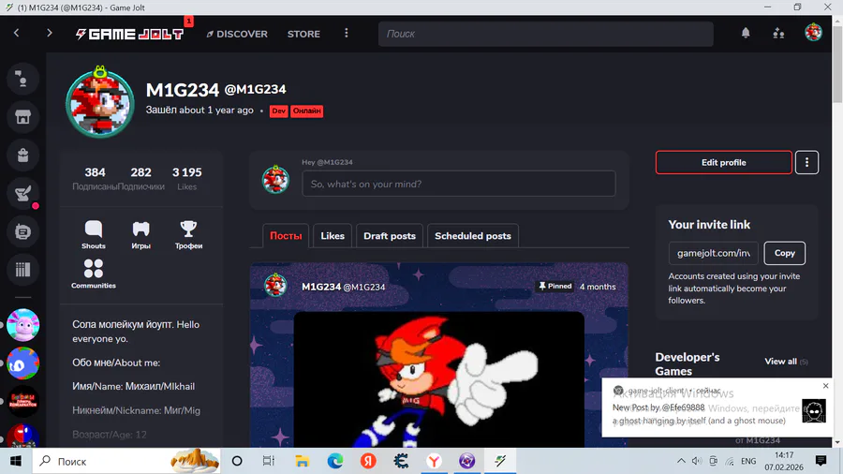843x474 pixels.
Task: Open the sidebar game library icon
Action: (x=22, y=270)
